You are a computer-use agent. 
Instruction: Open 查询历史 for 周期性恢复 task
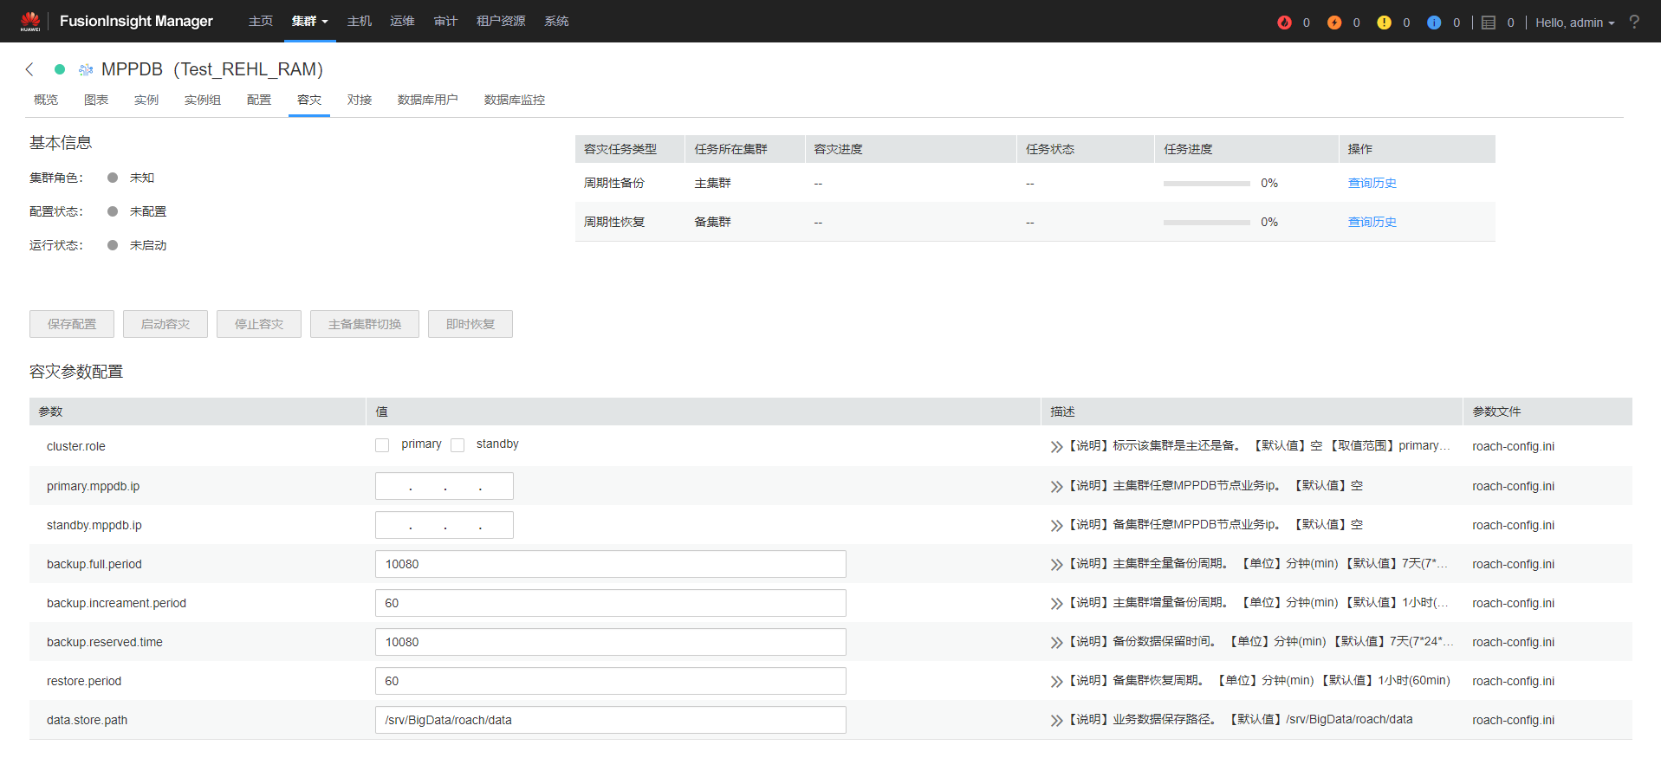click(x=1372, y=223)
